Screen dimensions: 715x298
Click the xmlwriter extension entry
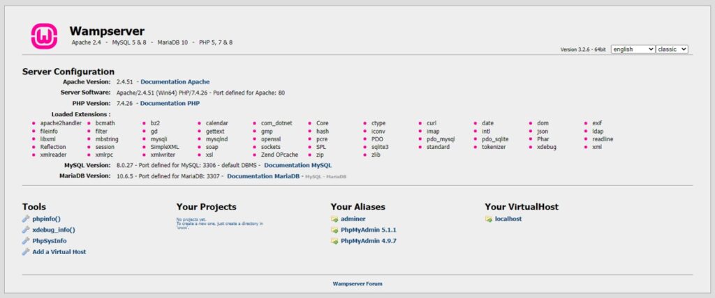[x=163, y=155]
